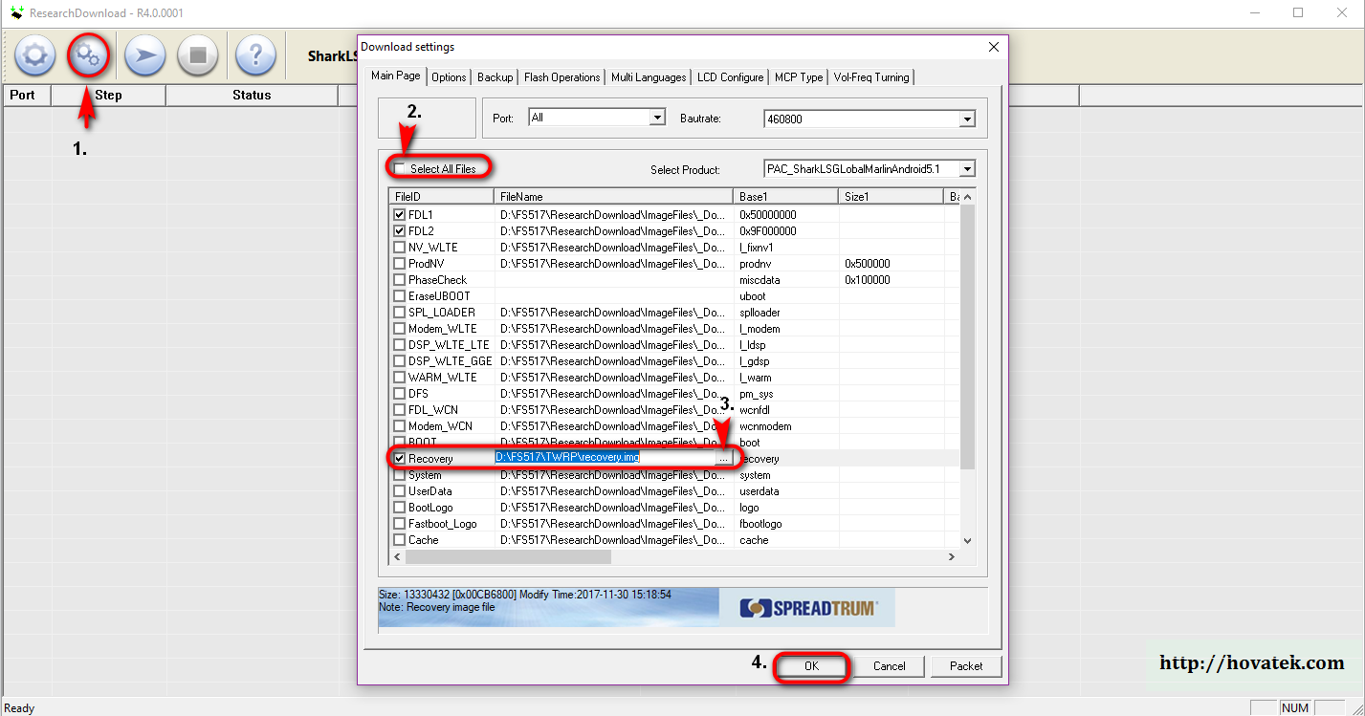Image resolution: width=1365 pixels, height=716 pixels.
Task: Open the LCD Configure tab
Action: (x=730, y=77)
